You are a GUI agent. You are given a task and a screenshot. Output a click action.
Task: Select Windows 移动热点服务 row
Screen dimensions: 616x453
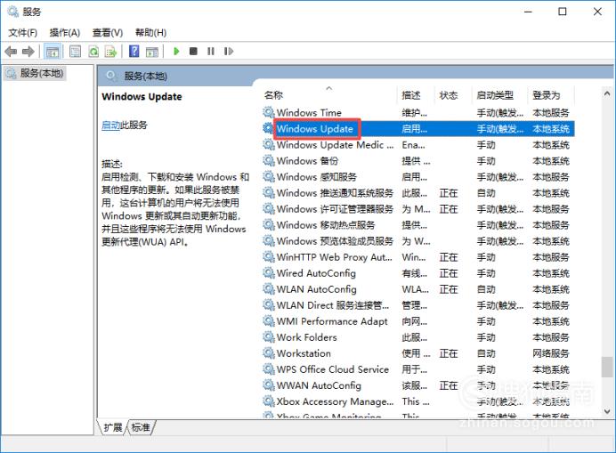tap(417, 225)
